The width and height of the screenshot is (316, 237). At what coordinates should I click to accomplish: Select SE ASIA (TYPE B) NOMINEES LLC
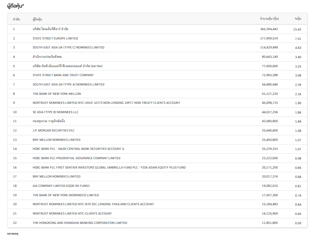[56, 112]
